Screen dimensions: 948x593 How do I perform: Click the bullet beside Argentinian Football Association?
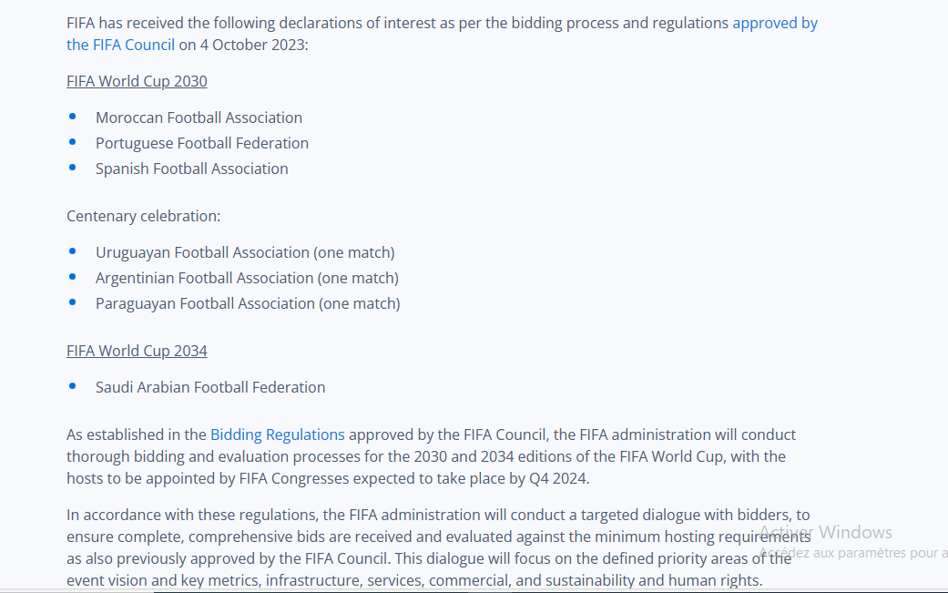point(73,277)
